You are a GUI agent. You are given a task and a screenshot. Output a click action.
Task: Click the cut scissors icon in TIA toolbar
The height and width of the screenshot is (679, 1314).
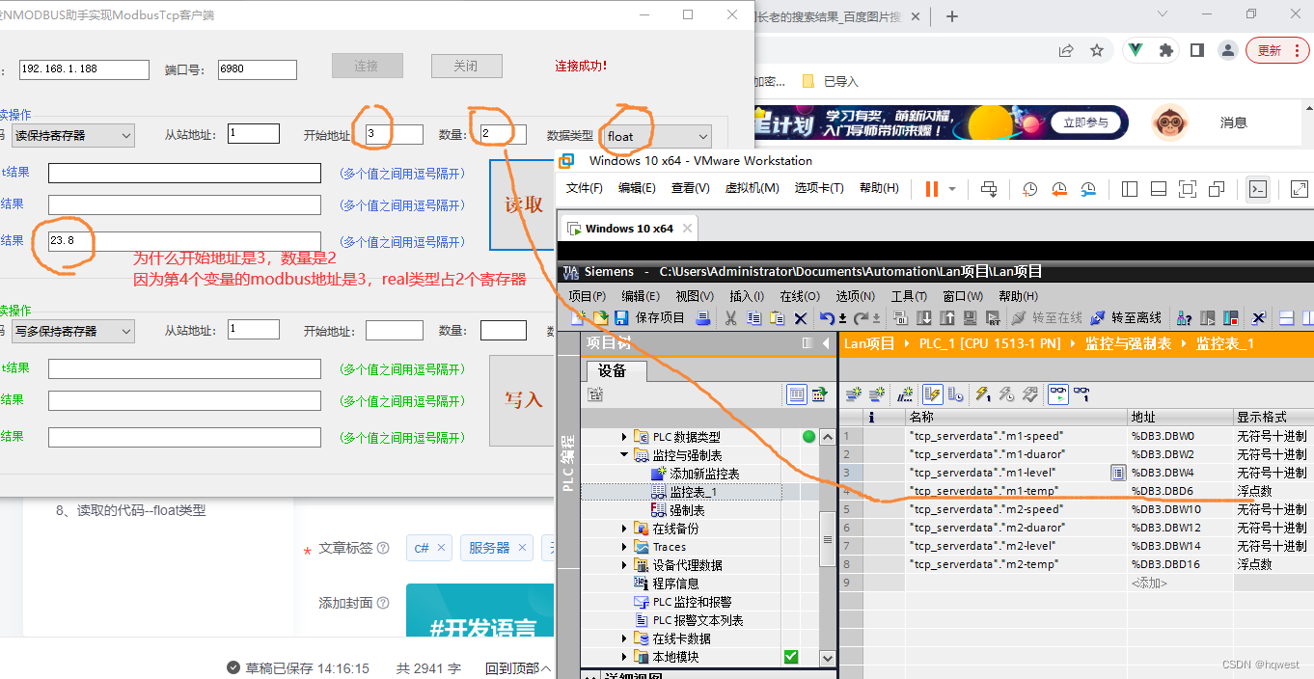coord(730,318)
